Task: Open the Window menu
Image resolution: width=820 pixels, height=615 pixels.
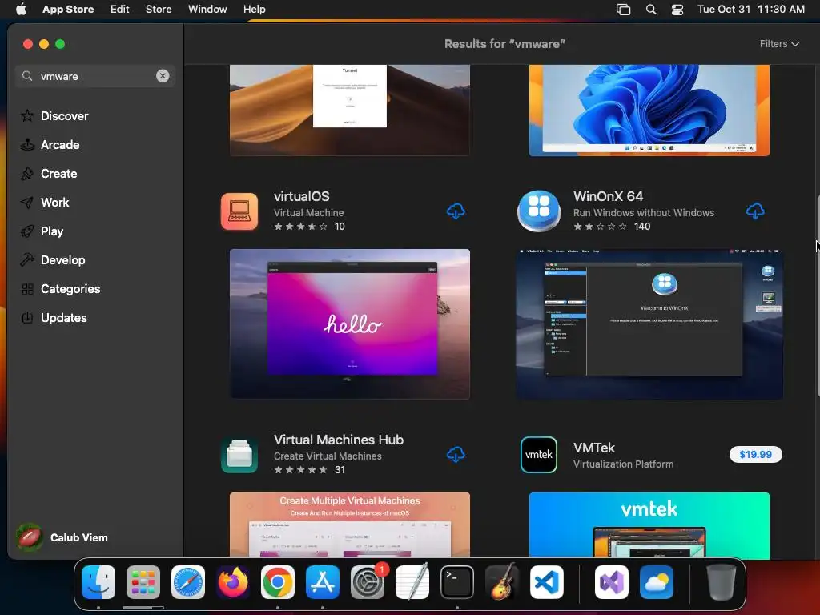Action: click(207, 10)
